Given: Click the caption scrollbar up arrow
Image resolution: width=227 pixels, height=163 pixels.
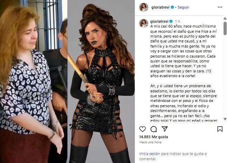Looking at the screenshot, I should (x=225, y=19).
